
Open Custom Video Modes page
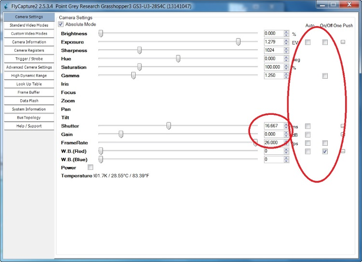click(x=29, y=33)
